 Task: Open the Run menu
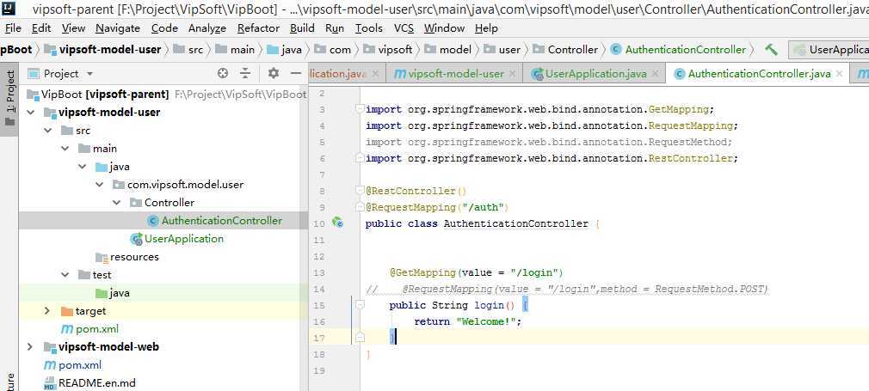[x=335, y=28]
